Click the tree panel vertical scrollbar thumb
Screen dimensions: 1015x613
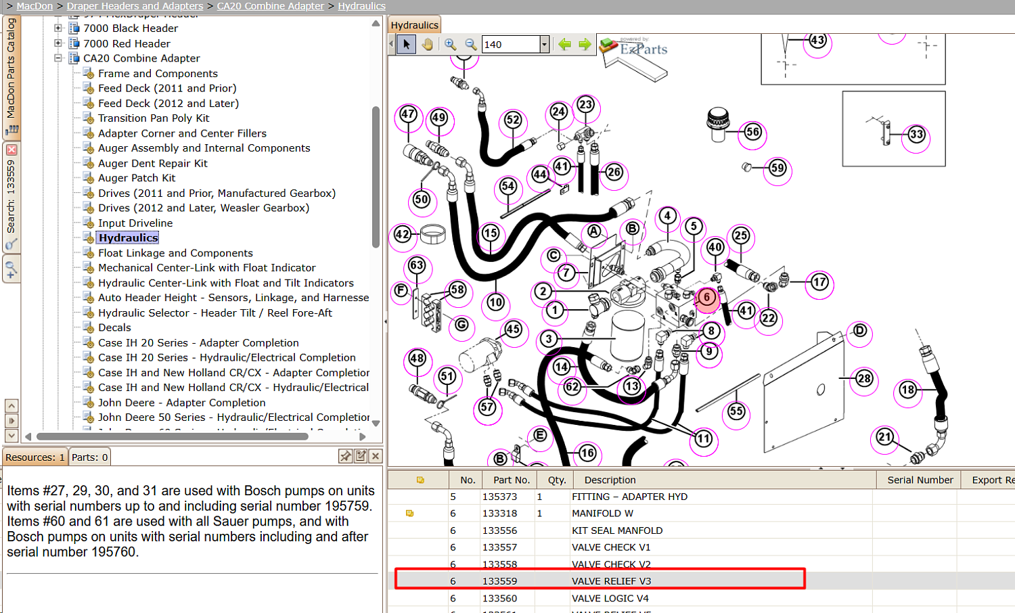click(x=376, y=177)
